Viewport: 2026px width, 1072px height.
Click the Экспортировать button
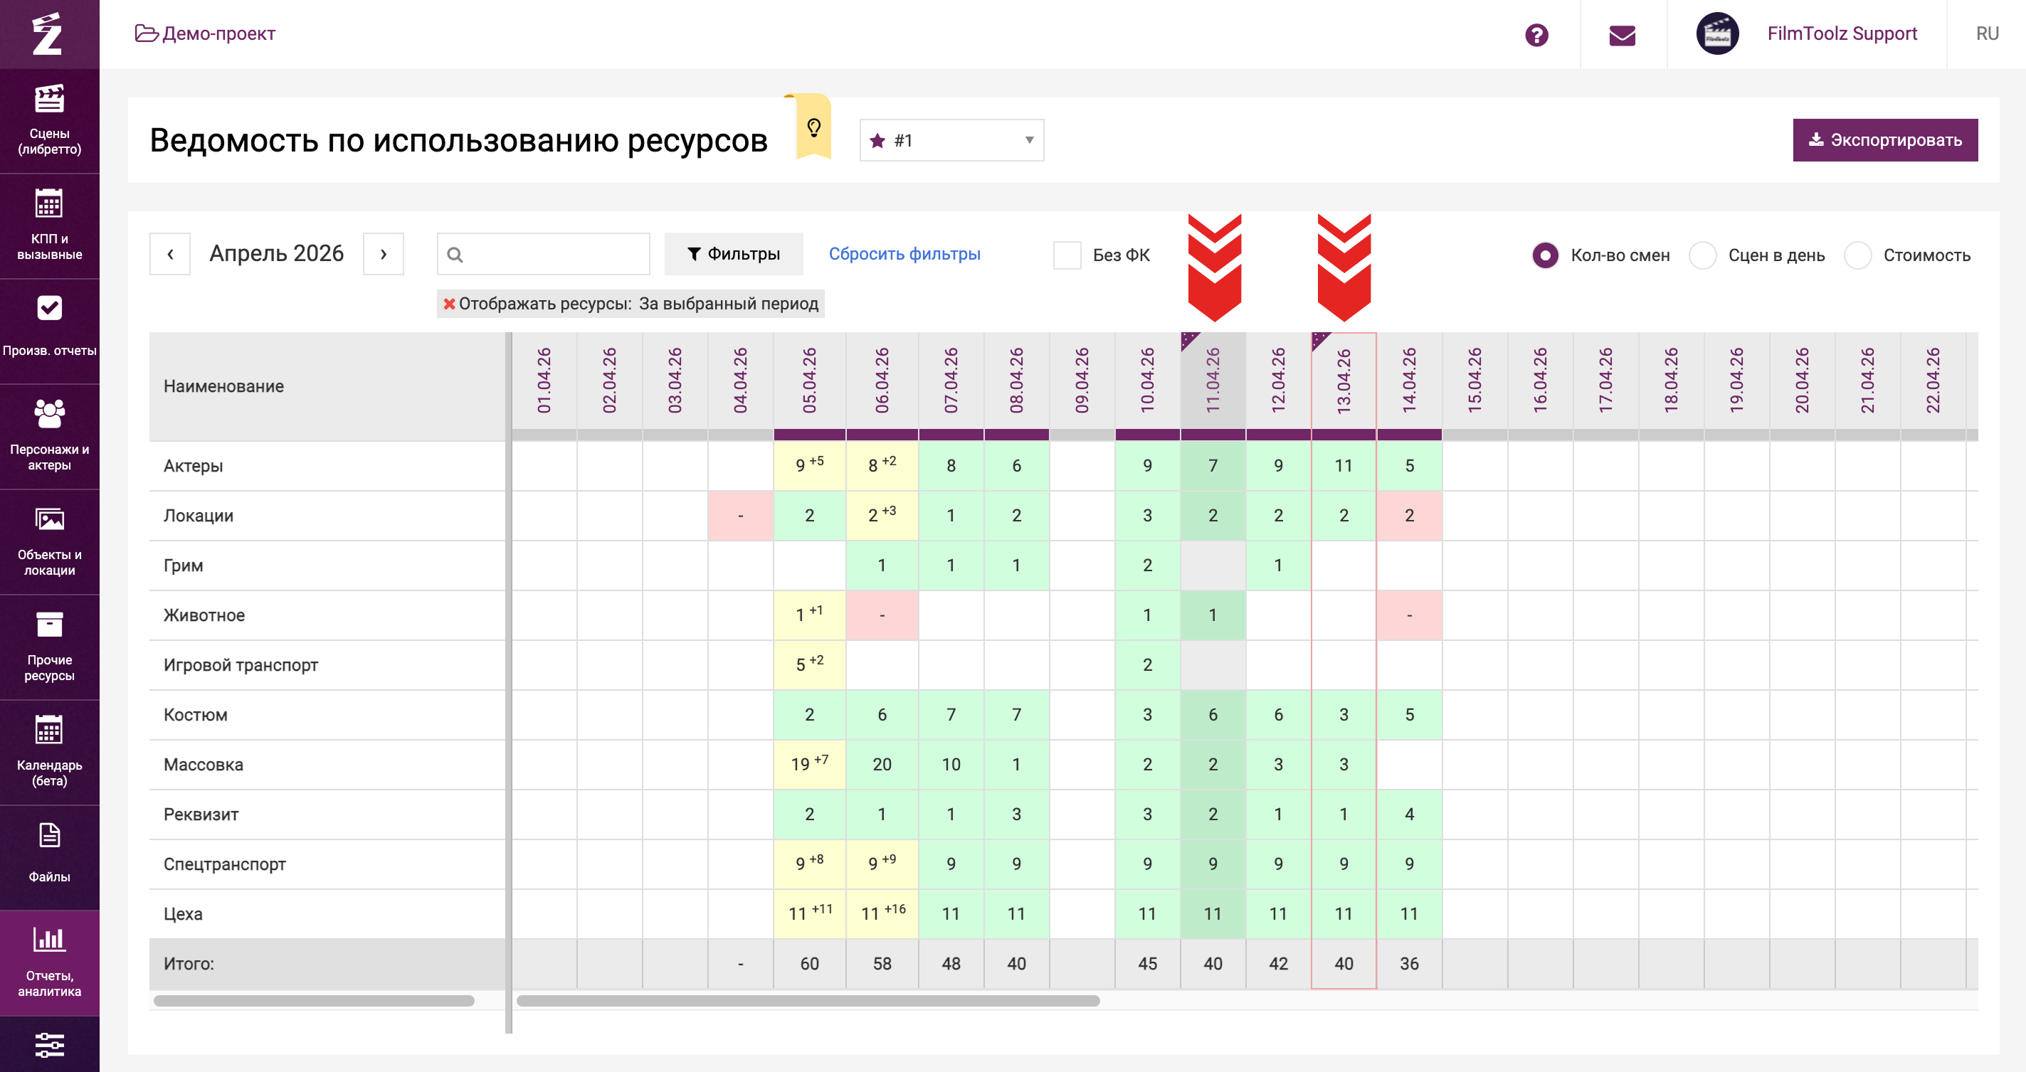pos(1884,140)
